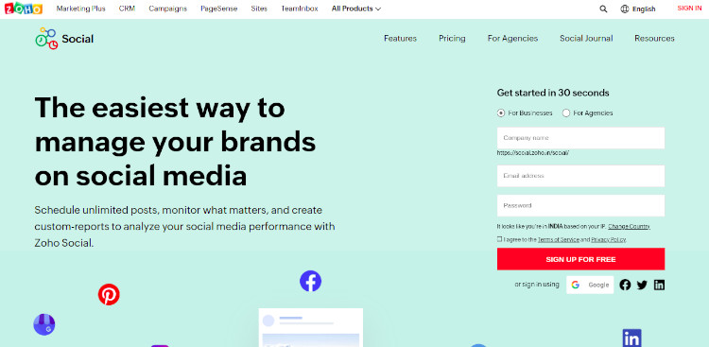
Task: Click the SIGN UP FOR FREE button
Action: [x=580, y=259]
